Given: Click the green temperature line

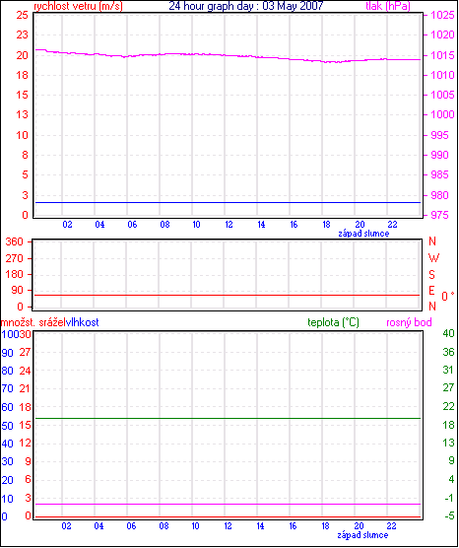Looking at the screenshot, I should (x=228, y=418).
